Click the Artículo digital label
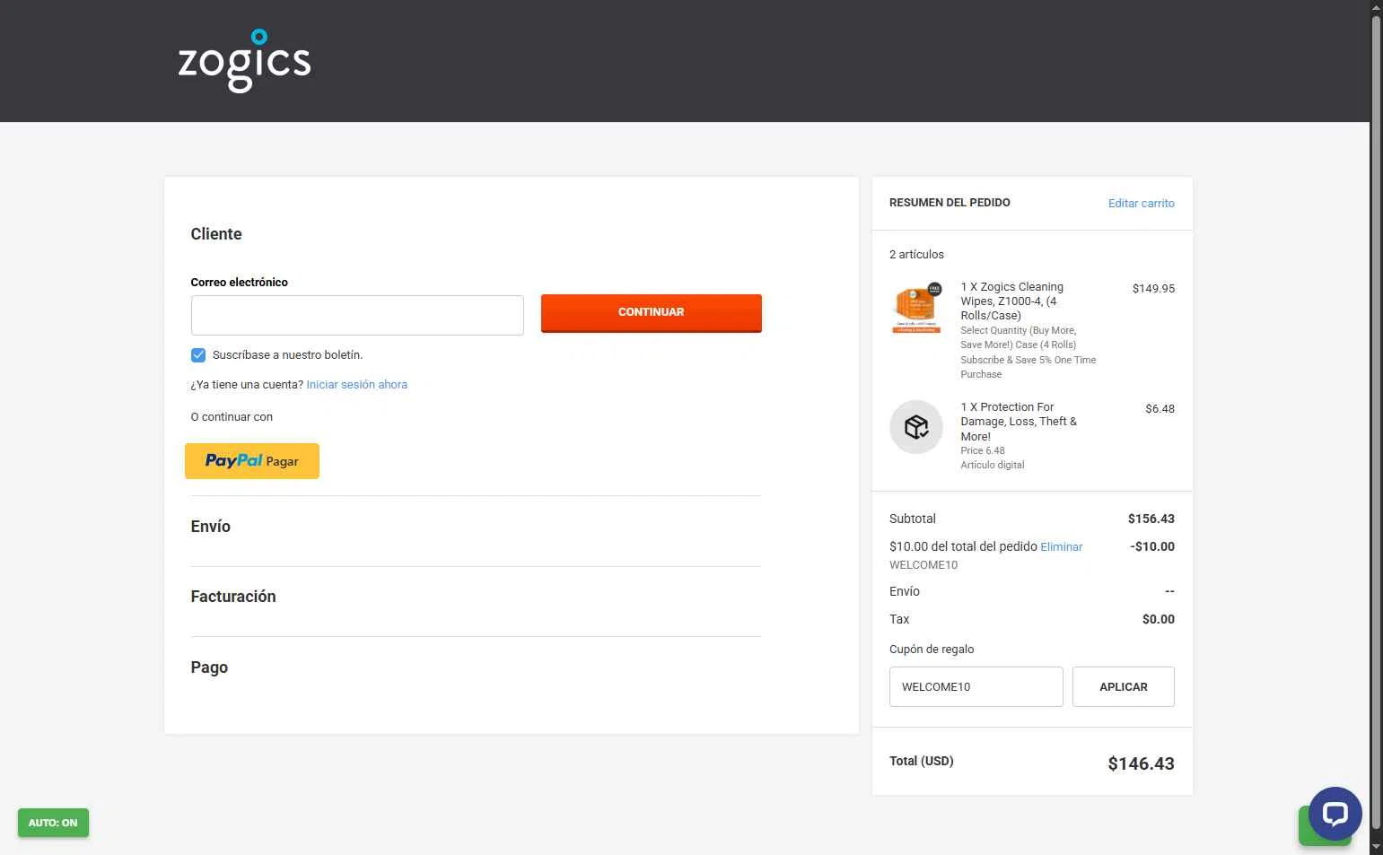1383x855 pixels. pos(992,466)
